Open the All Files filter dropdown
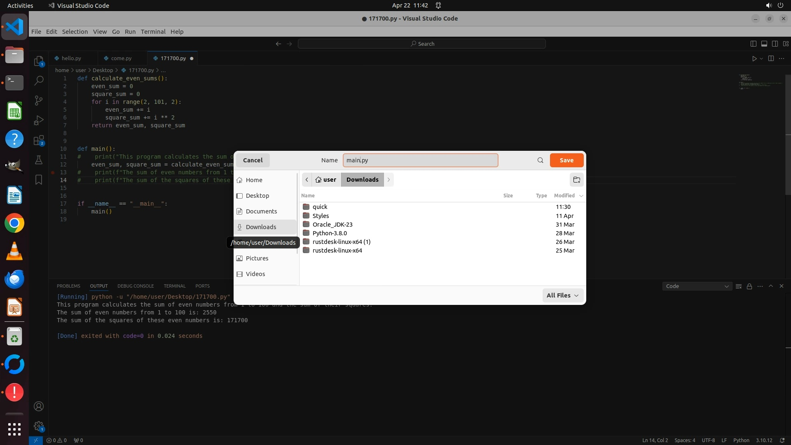This screenshot has height=445, width=791. tap(562, 295)
